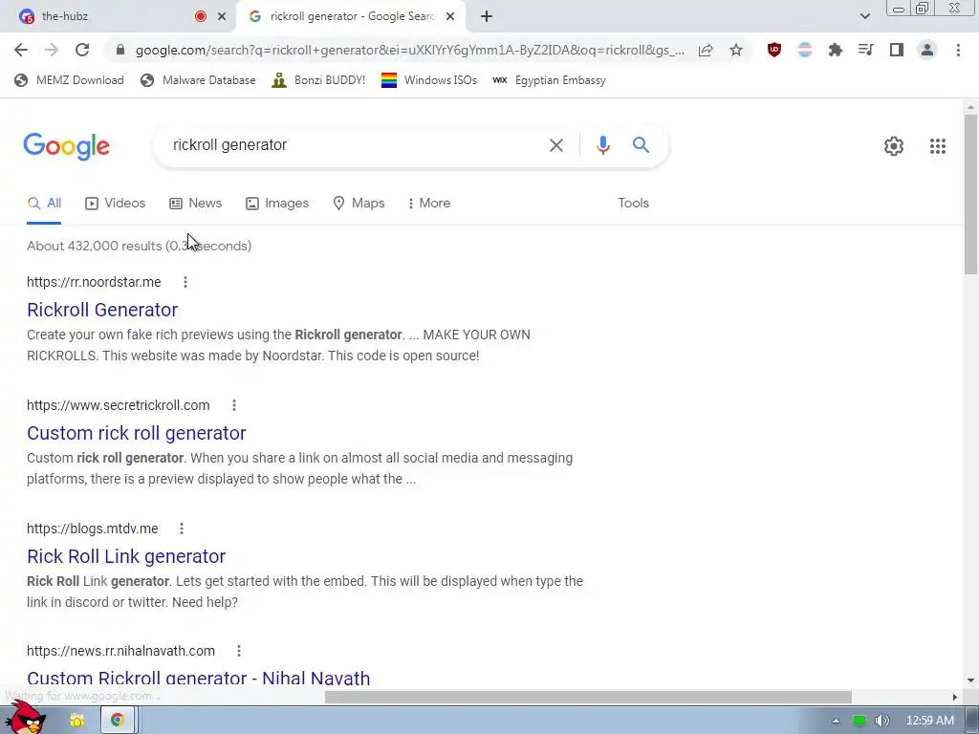Expand the tab search chevron
This screenshot has width=979, height=734.
click(864, 16)
